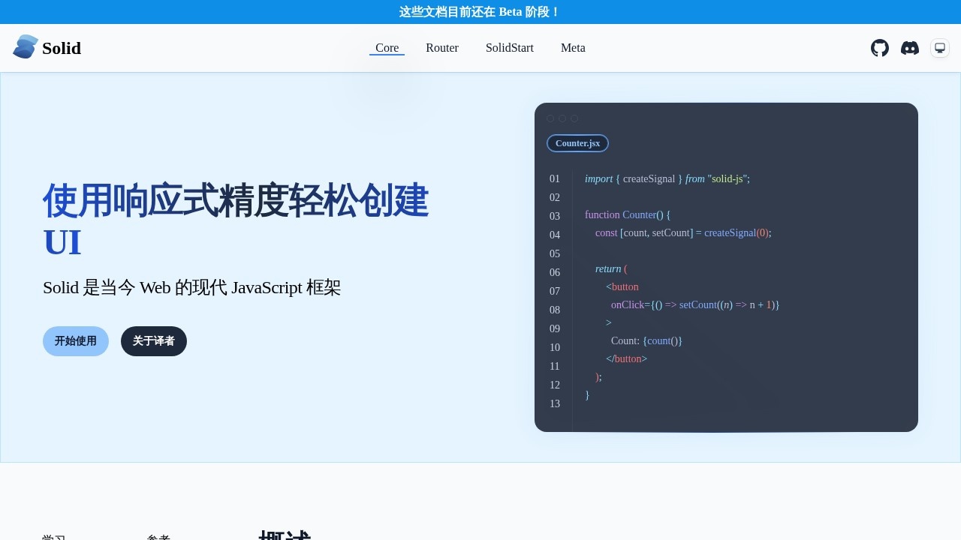Click the 开始使用 button

76,341
